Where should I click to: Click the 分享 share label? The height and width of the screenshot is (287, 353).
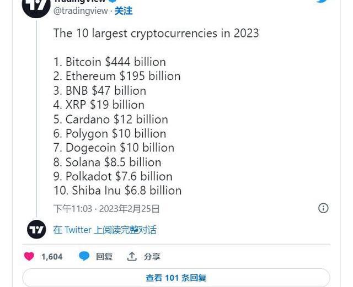(152, 257)
